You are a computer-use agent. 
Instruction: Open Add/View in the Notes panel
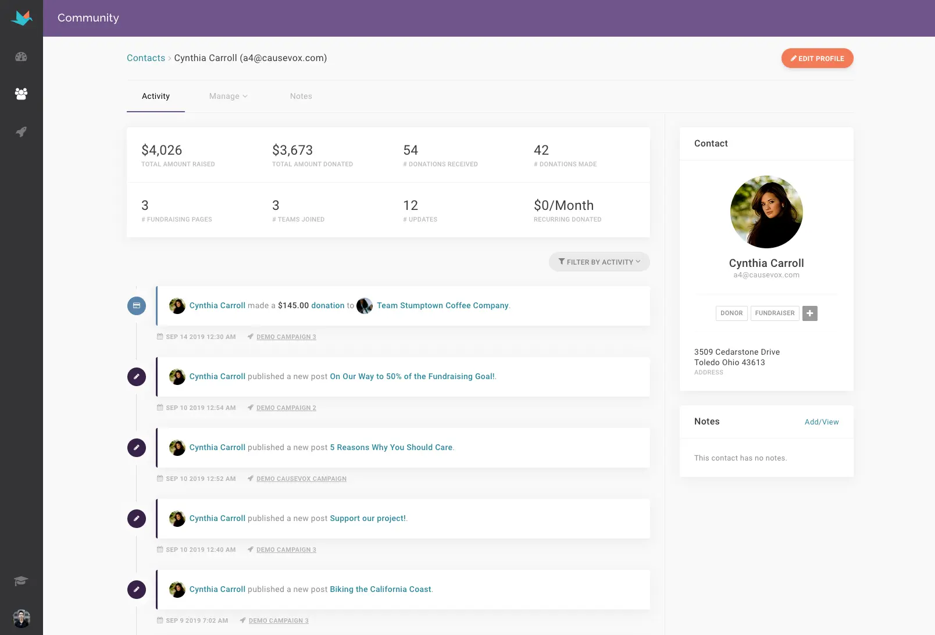tap(822, 422)
